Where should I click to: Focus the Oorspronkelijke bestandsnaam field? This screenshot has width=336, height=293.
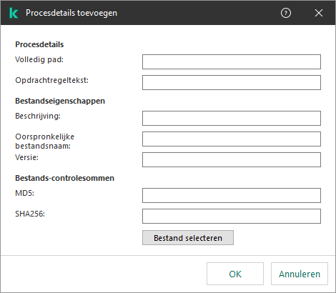point(232,139)
